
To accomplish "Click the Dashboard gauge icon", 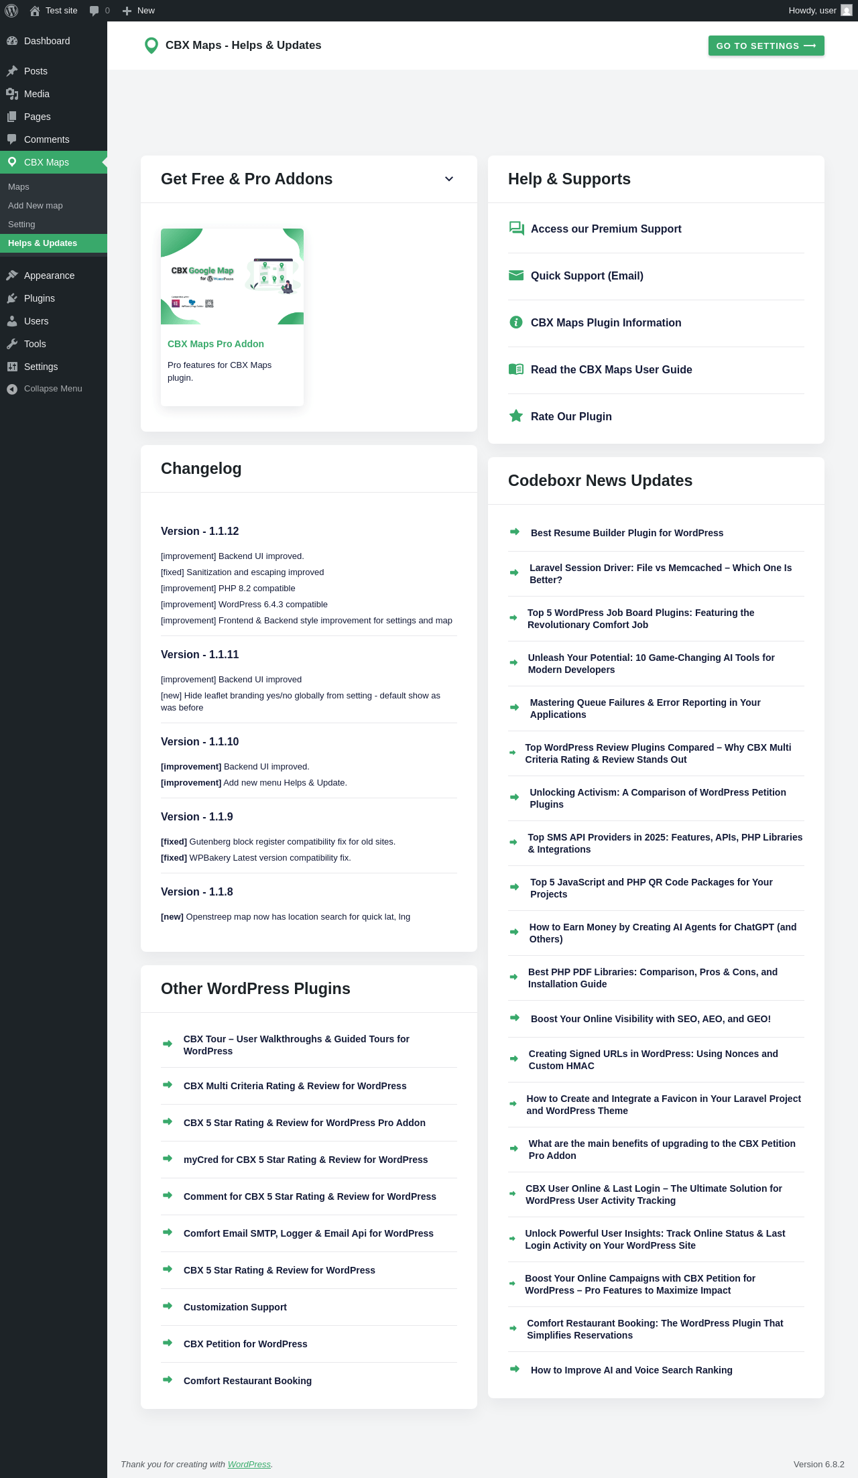I will tap(12, 41).
